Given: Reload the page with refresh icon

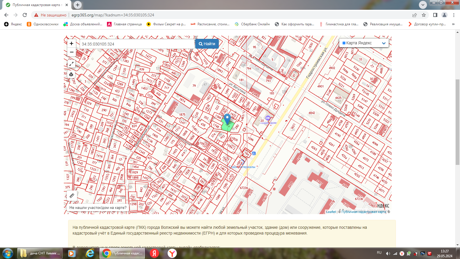Looking at the screenshot, I should point(25,15).
